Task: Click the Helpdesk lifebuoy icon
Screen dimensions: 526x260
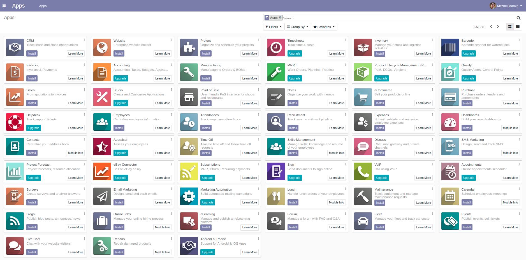Action: (15, 122)
